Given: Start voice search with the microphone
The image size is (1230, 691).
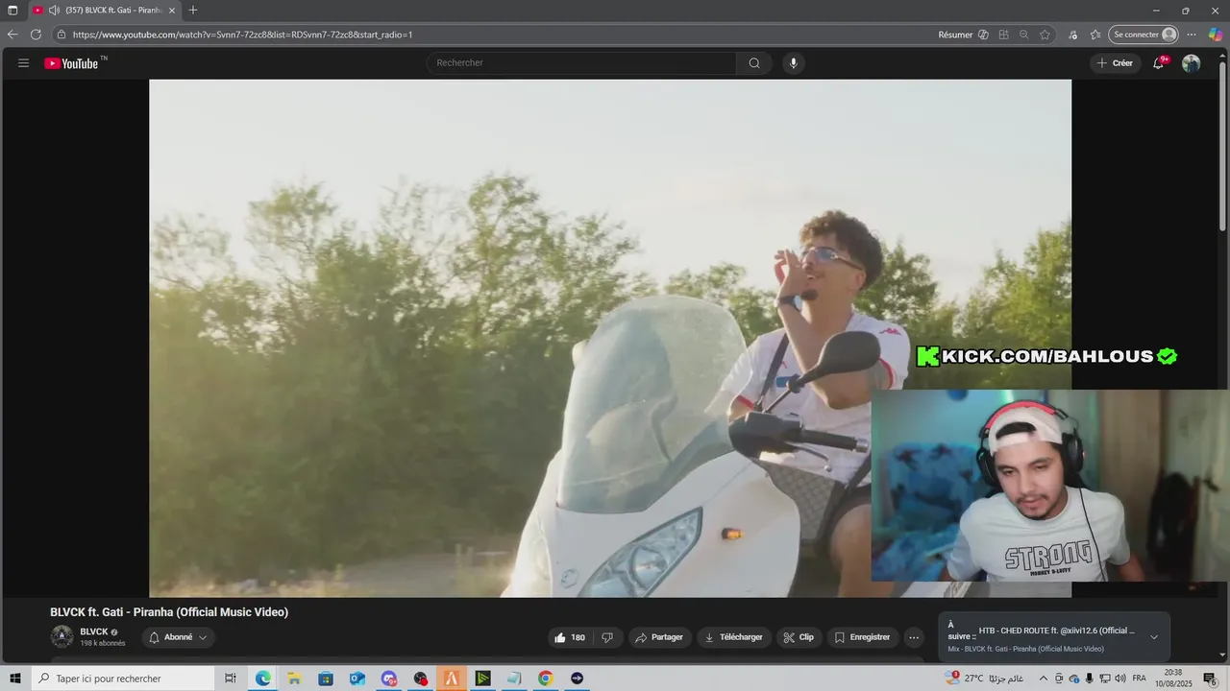Looking at the screenshot, I should 793,63.
